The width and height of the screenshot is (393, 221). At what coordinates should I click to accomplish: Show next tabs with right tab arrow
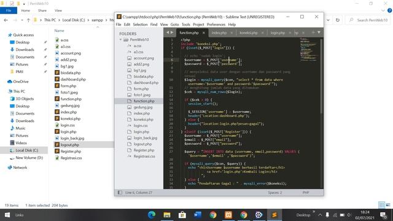coord(172,33)
